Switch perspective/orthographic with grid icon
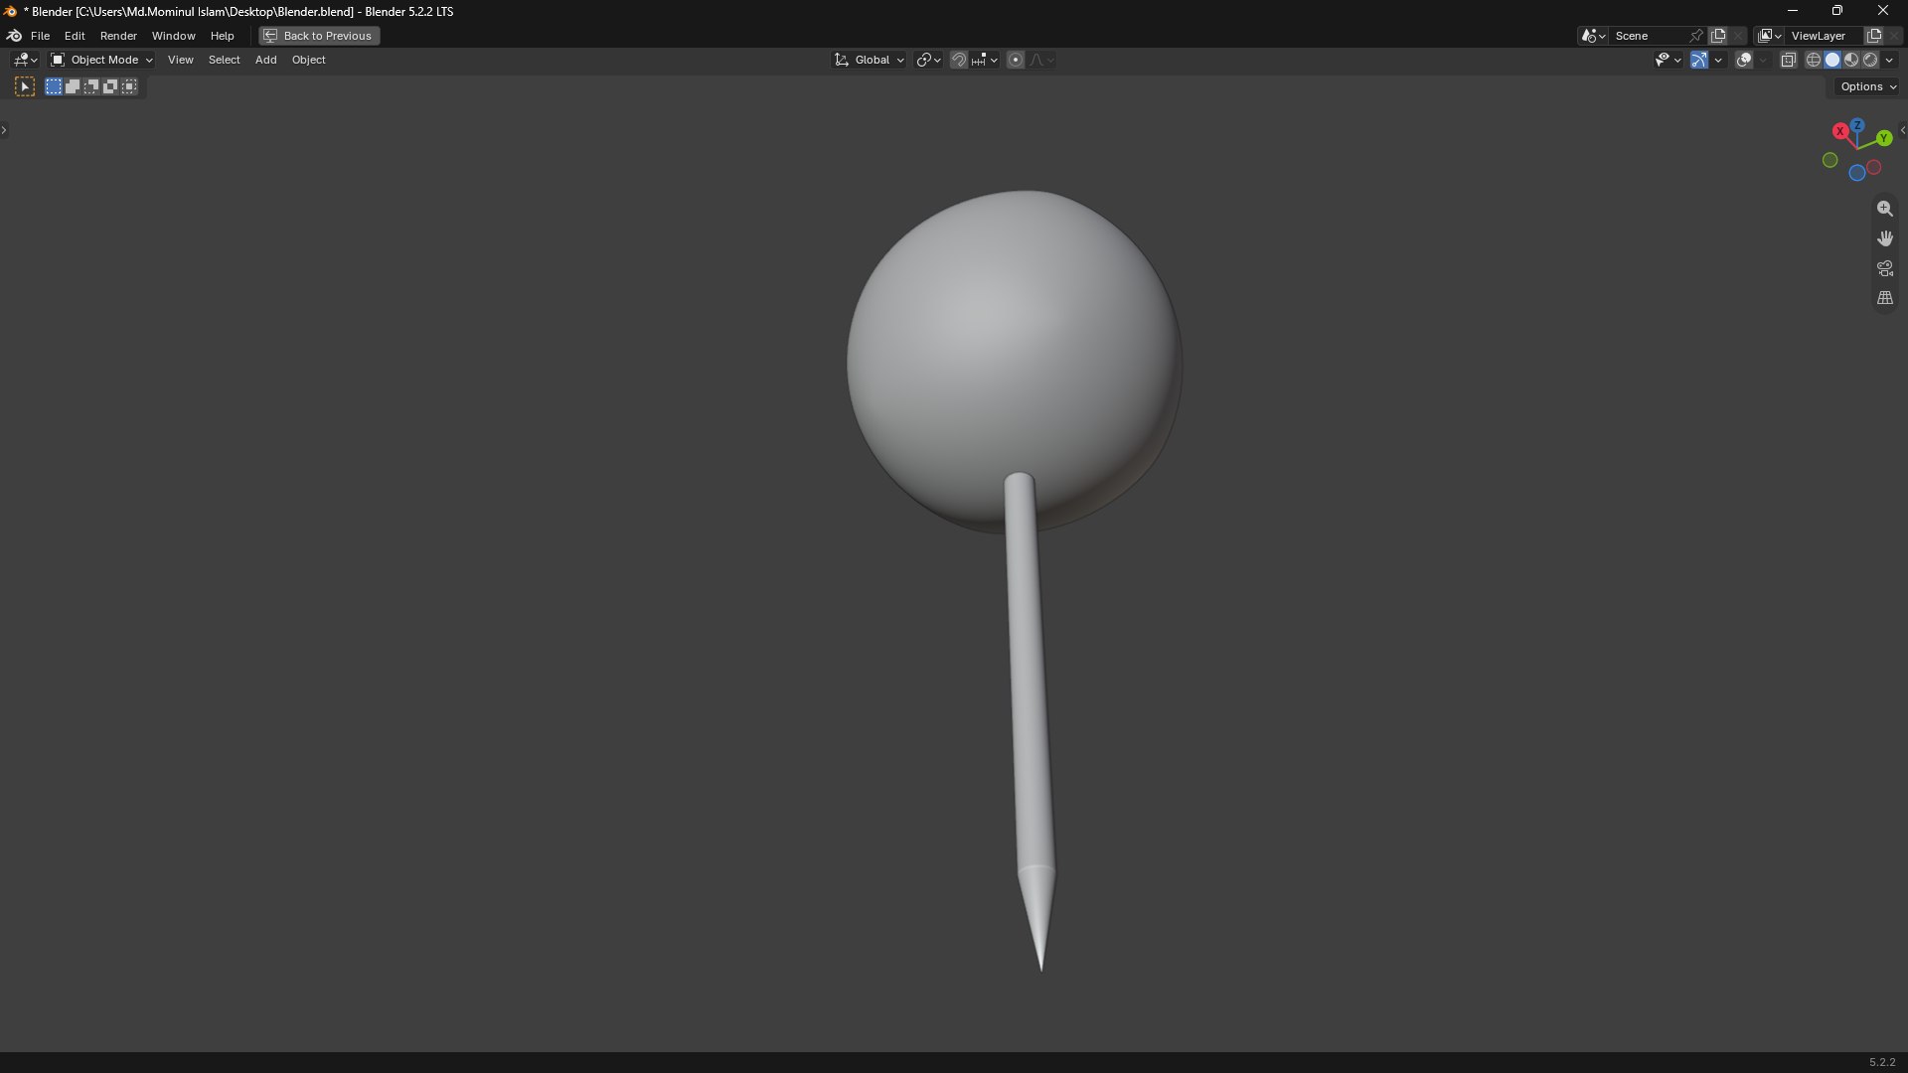The height and width of the screenshot is (1073, 1908). [x=1885, y=298]
